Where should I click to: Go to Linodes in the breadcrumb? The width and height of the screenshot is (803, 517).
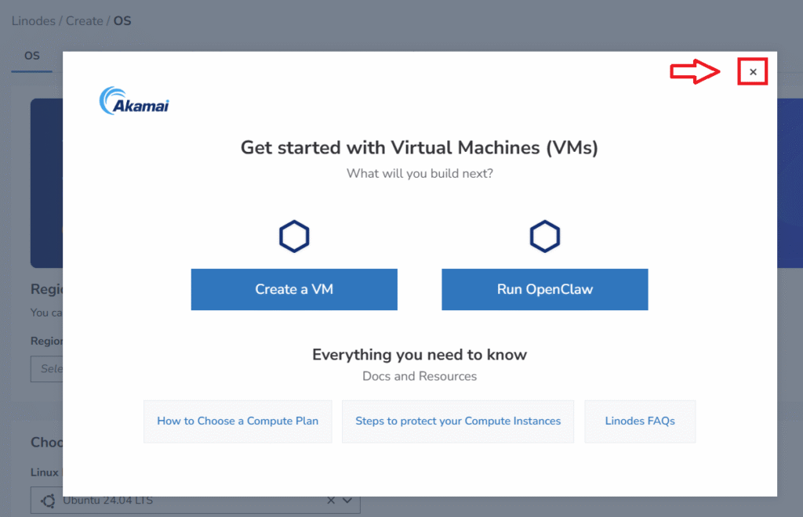pos(33,21)
